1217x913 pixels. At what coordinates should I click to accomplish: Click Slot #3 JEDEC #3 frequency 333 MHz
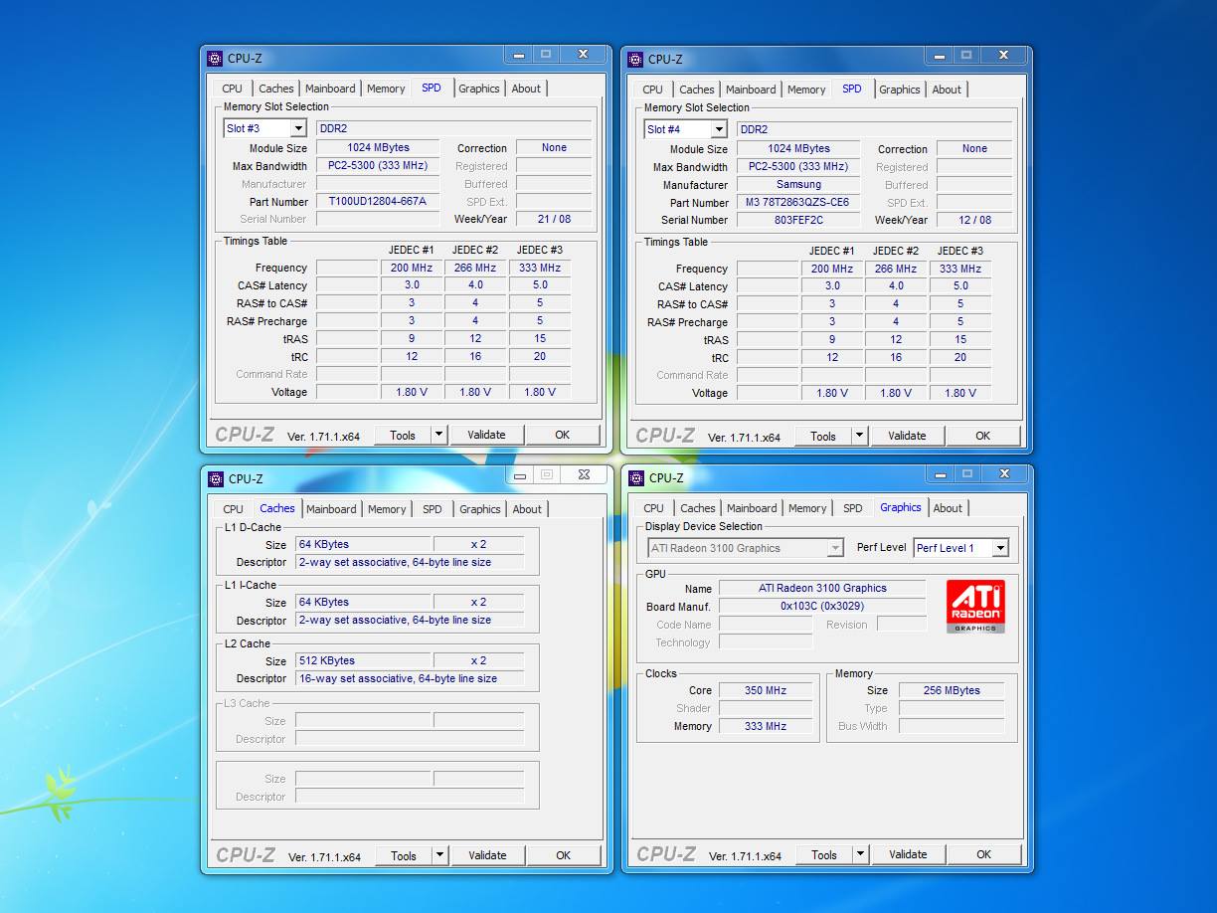[x=540, y=268]
